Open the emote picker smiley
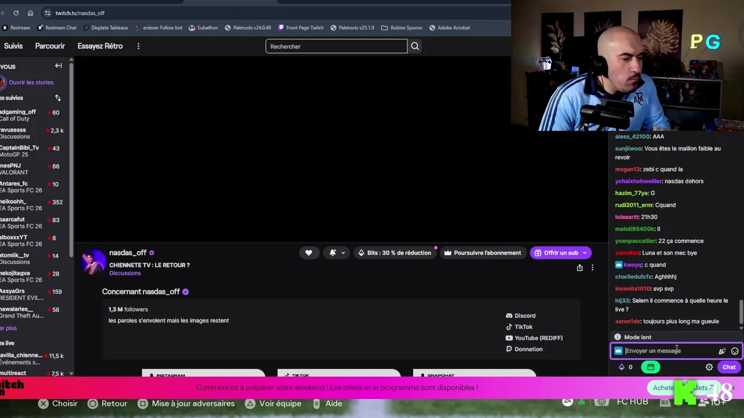The height and width of the screenshot is (418, 744). click(735, 351)
